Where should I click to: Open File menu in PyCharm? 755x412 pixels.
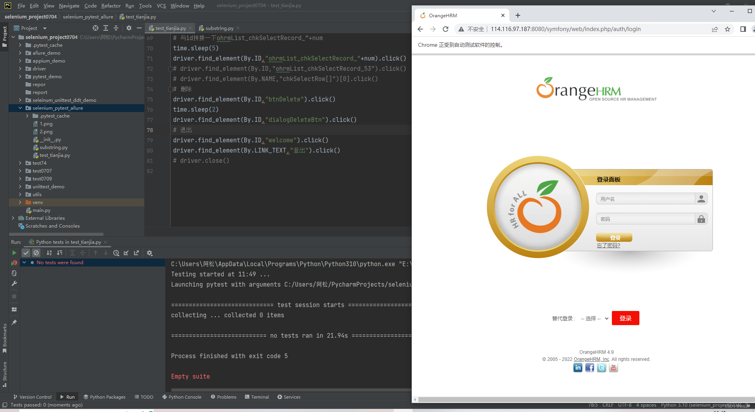click(21, 6)
